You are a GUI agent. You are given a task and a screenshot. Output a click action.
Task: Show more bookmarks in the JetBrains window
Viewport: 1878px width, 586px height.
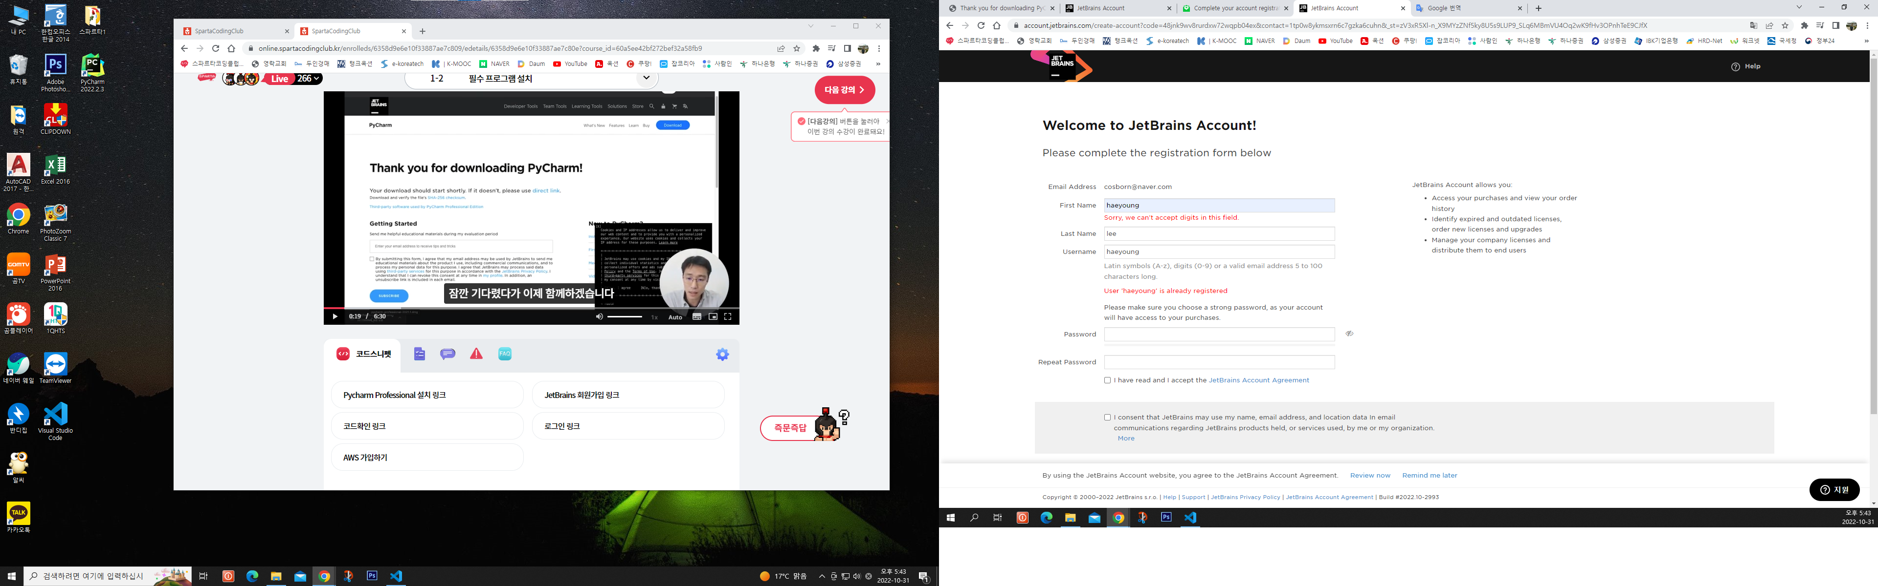[1866, 41]
